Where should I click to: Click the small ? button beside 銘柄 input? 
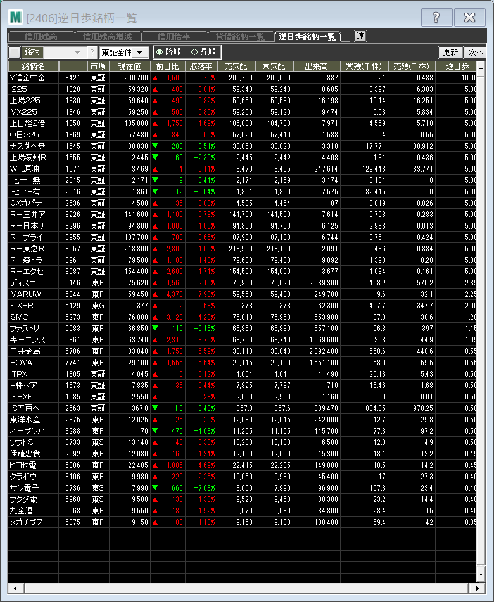91,52
